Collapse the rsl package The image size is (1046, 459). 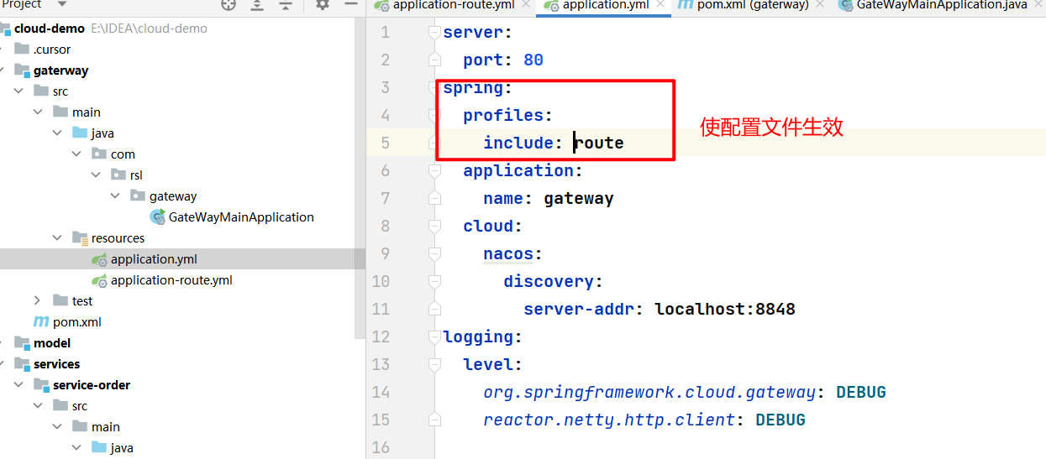tap(96, 175)
